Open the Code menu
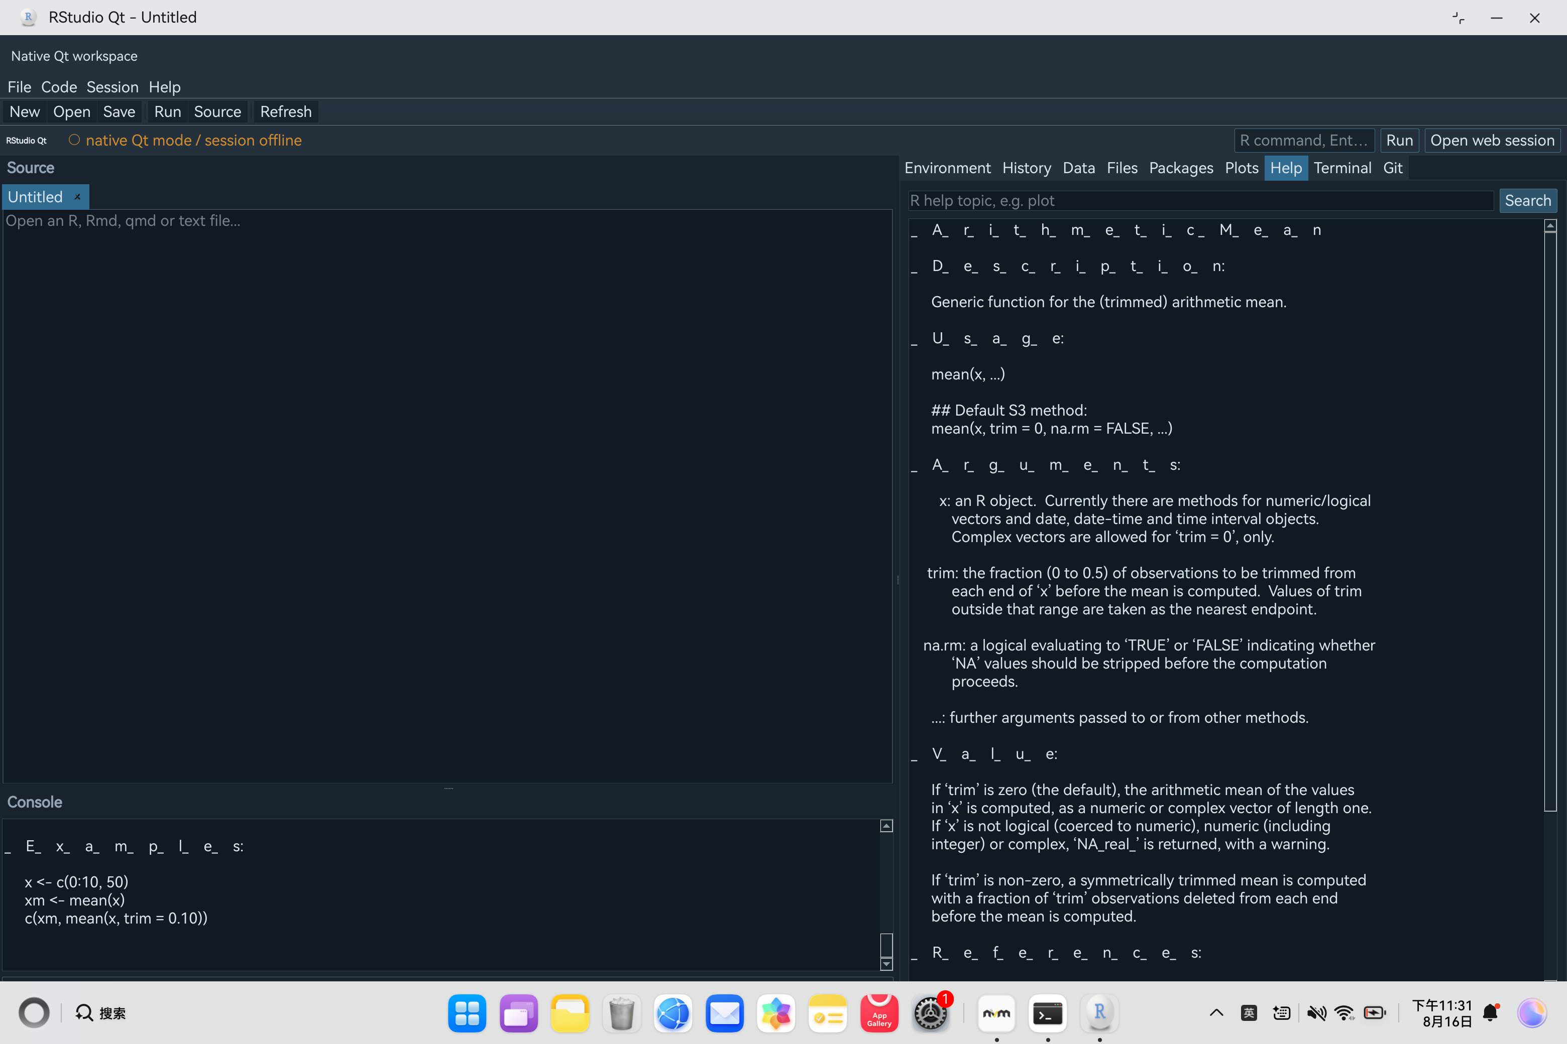This screenshot has width=1567, height=1044. pyautogui.click(x=59, y=87)
